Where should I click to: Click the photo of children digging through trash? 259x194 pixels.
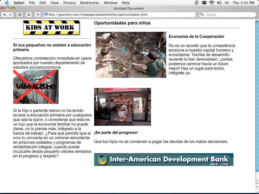[131, 55]
